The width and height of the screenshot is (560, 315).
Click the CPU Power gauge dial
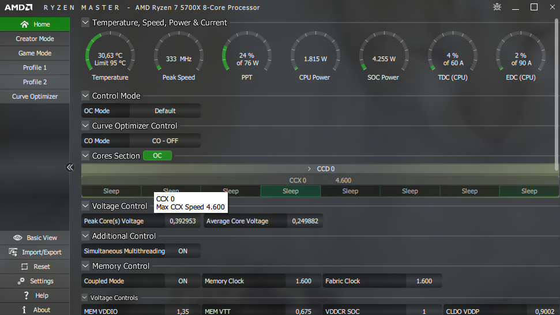point(315,52)
